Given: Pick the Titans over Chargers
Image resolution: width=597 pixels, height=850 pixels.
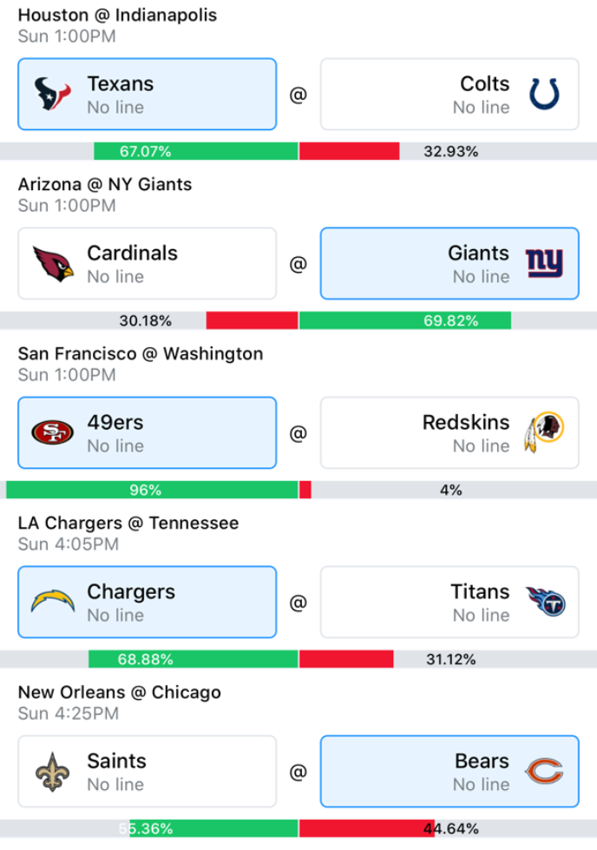Looking at the screenshot, I should 449,603.
